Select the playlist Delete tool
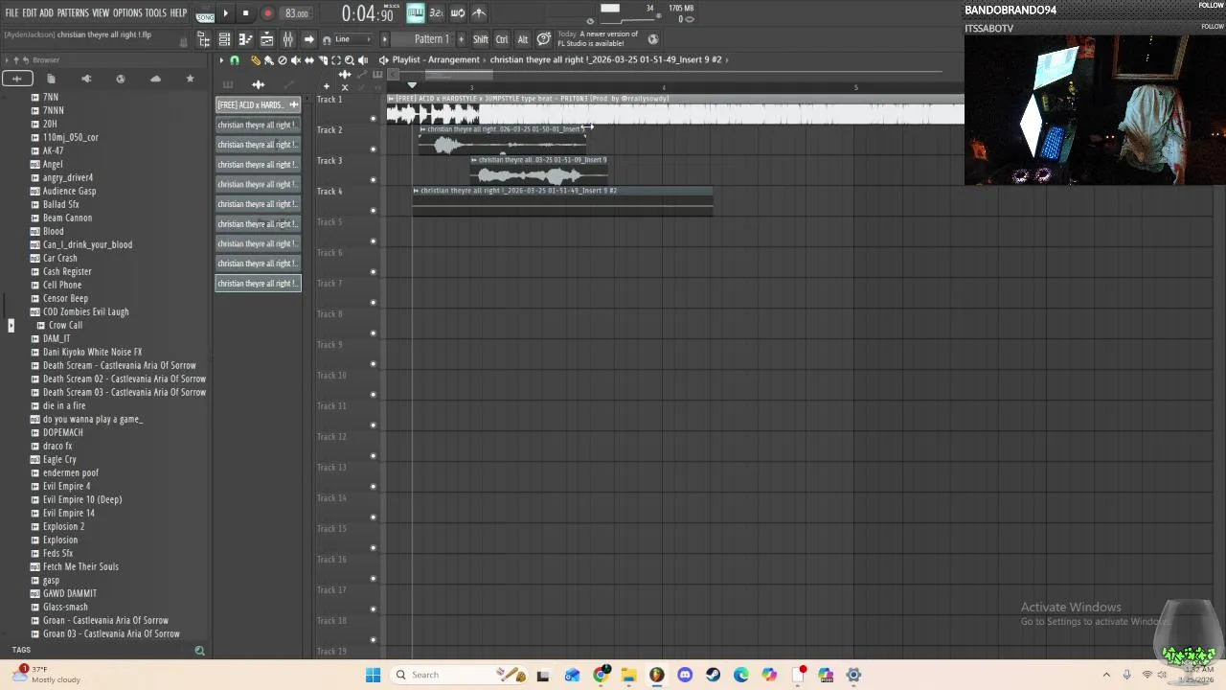Image resolution: width=1226 pixels, height=690 pixels. (x=282, y=60)
